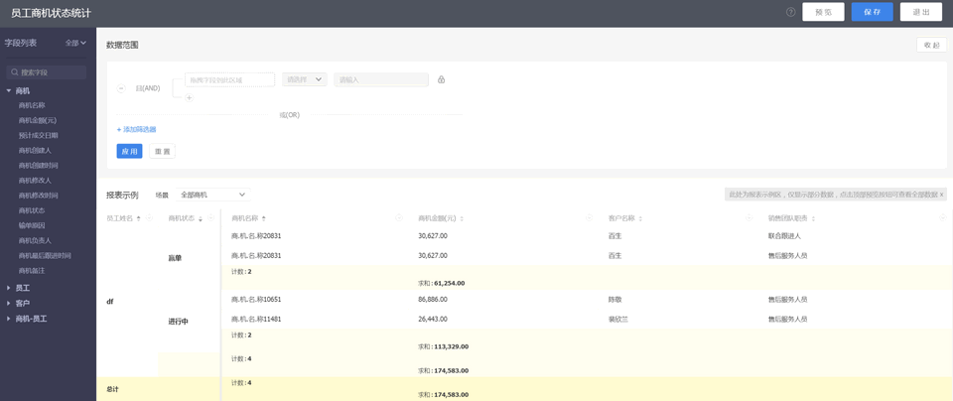Collapse data range with 收起 button
The width and height of the screenshot is (953, 401).
point(931,45)
